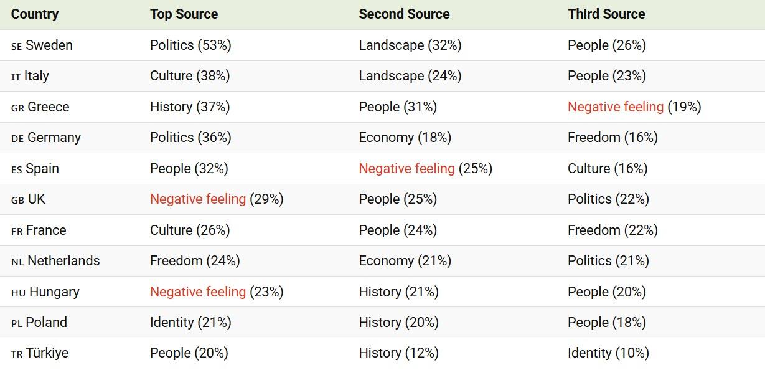Click the Greece GR flag code
Image resolution: width=765 pixels, height=370 pixels.
[x=17, y=108]
